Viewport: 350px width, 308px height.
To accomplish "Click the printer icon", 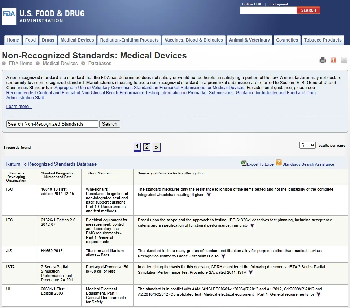I will click(x=323, y=60).
